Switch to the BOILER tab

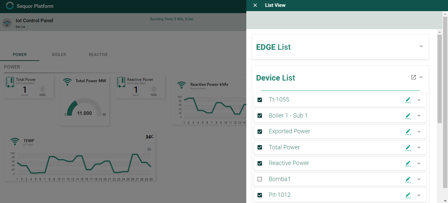tap(59, 55)
